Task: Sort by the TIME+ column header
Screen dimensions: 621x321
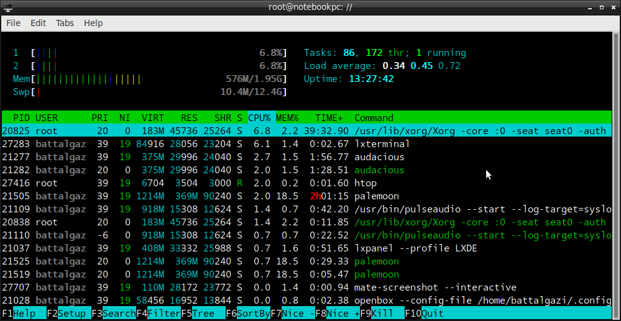Action: coord(329,117)
